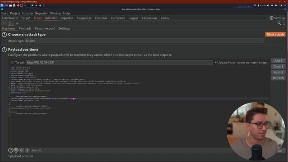The image size is (288, 162).
Task: Open the Burp menu
Action: click(x=5, y=13)
